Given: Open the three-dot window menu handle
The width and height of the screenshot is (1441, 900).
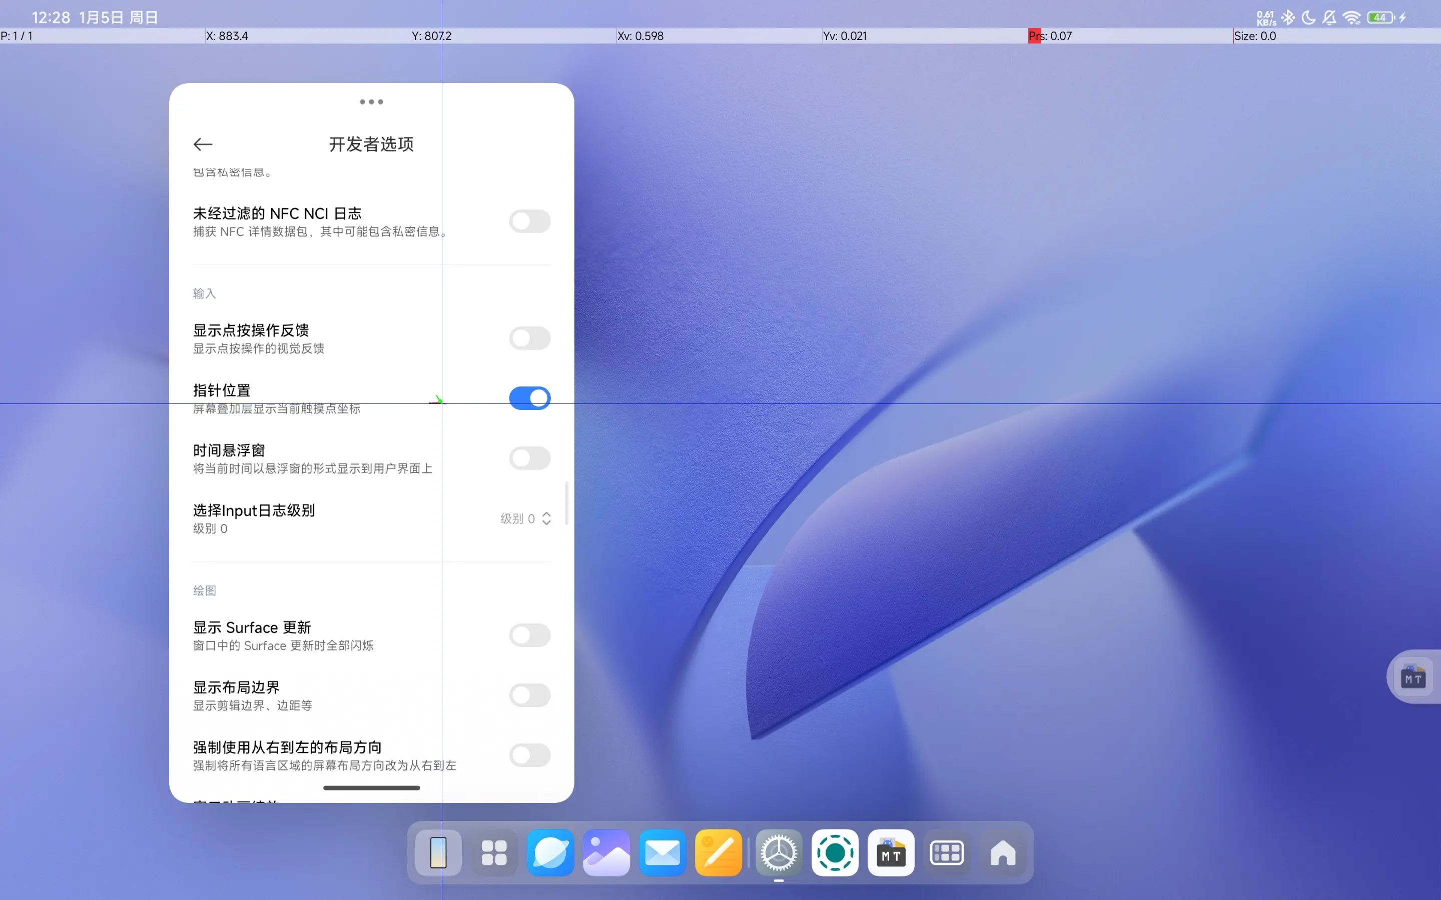Looking at the screenshot, I should (371, 102).
